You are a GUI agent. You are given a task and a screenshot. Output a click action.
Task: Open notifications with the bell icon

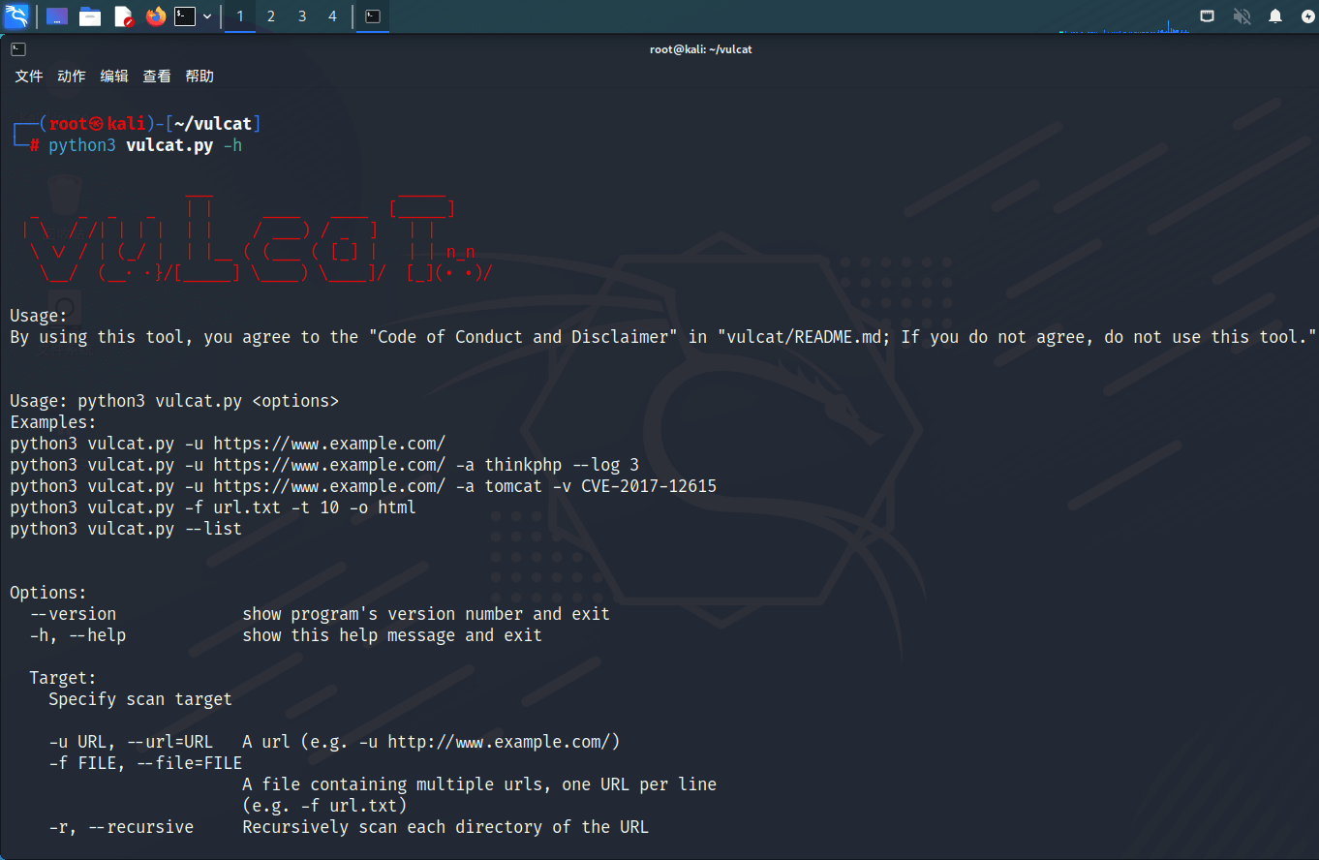[1275, 16]
